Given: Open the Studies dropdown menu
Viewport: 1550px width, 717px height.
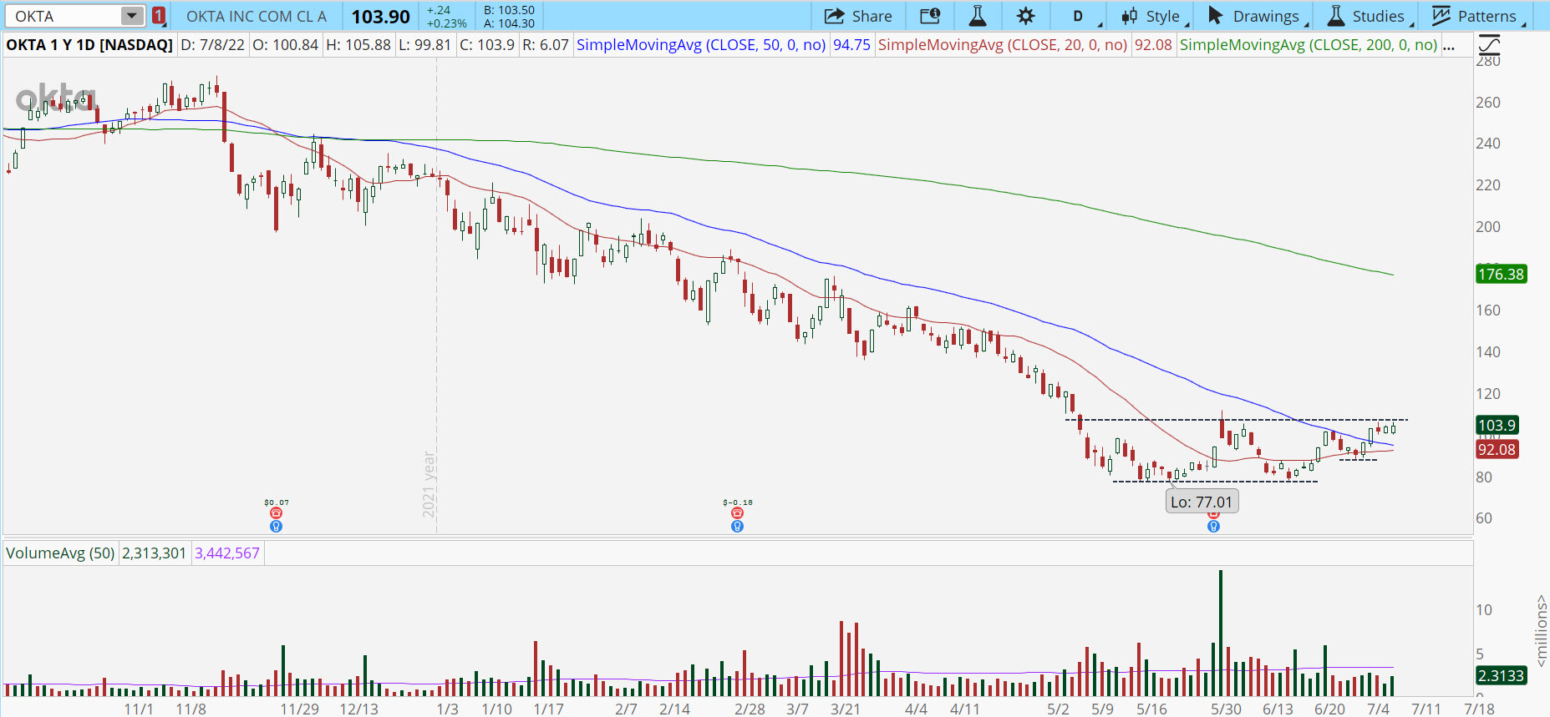Looking at the screenshot, I should pyautogui.click(x=1366, y=16).
